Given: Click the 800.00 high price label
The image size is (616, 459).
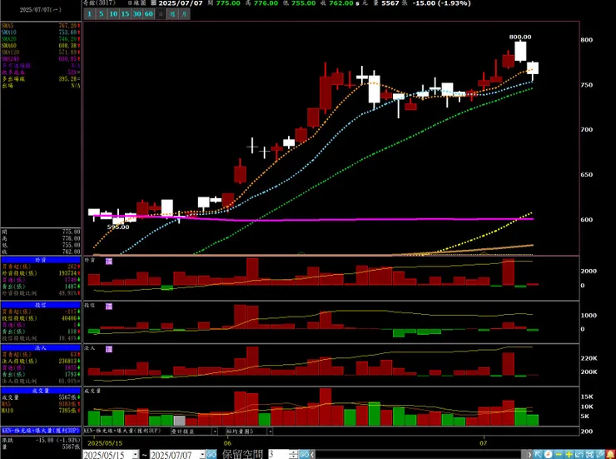Looking at the screenshot, I should (520, 37).
